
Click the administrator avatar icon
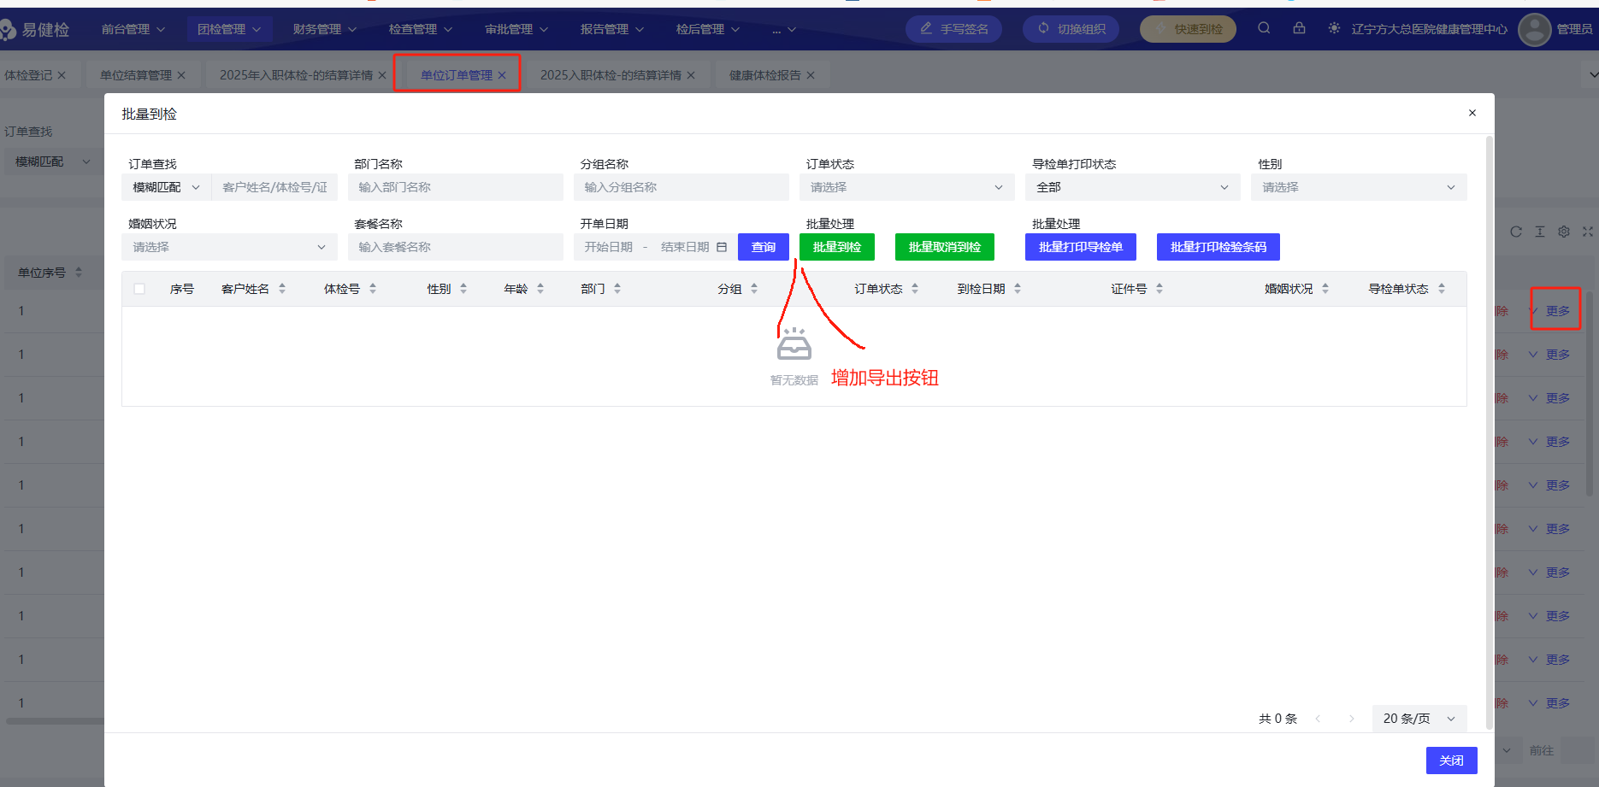1535,30
